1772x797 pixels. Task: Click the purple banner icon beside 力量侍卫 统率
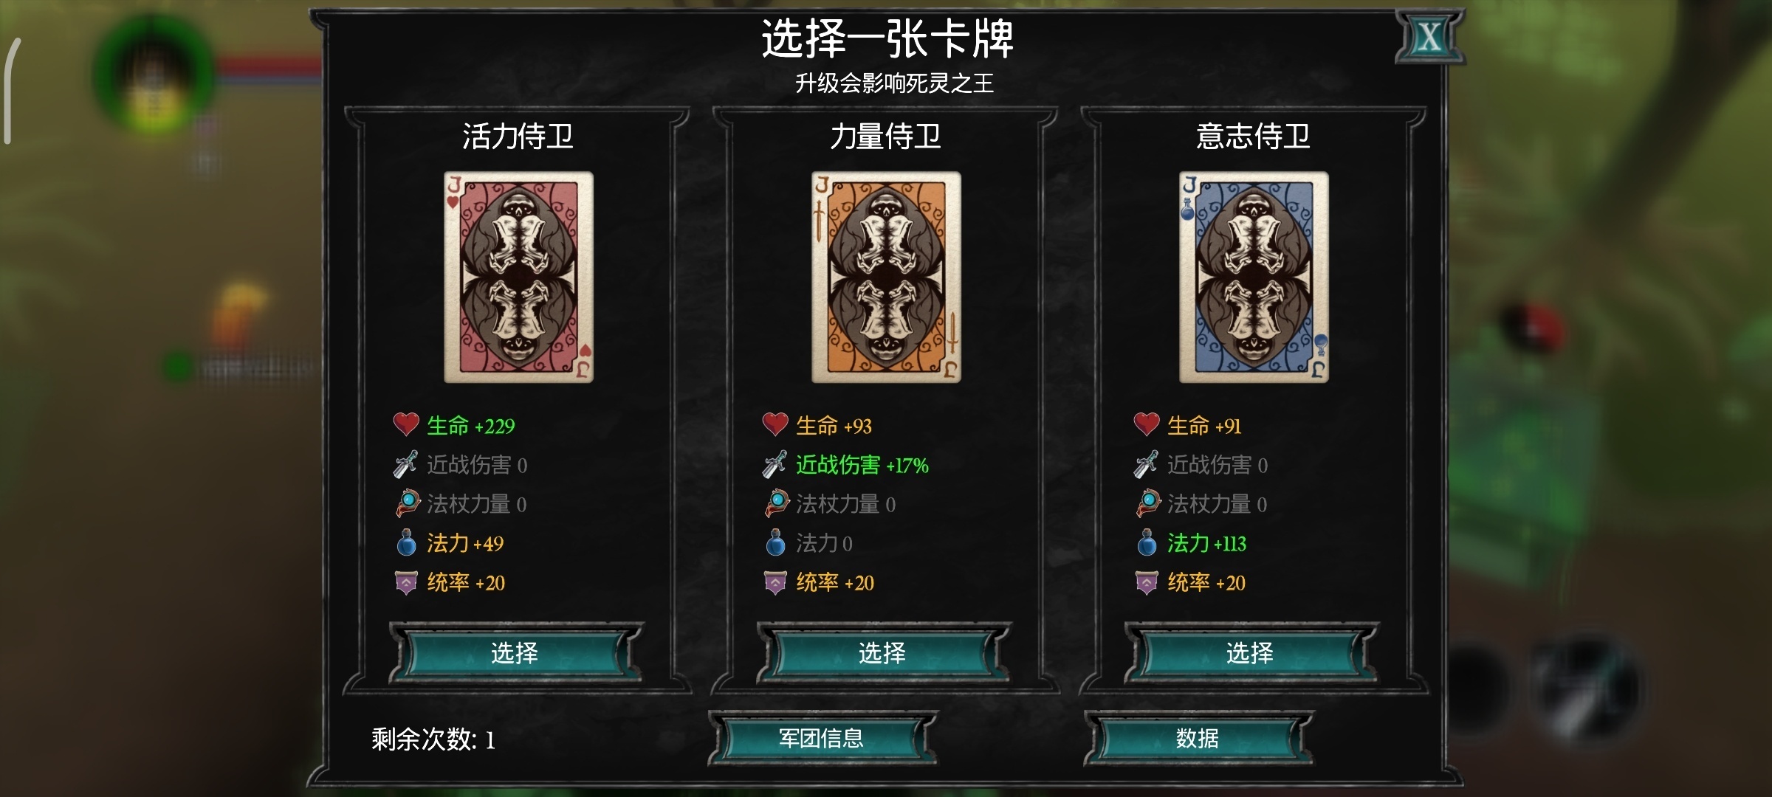tap(775, 582)
